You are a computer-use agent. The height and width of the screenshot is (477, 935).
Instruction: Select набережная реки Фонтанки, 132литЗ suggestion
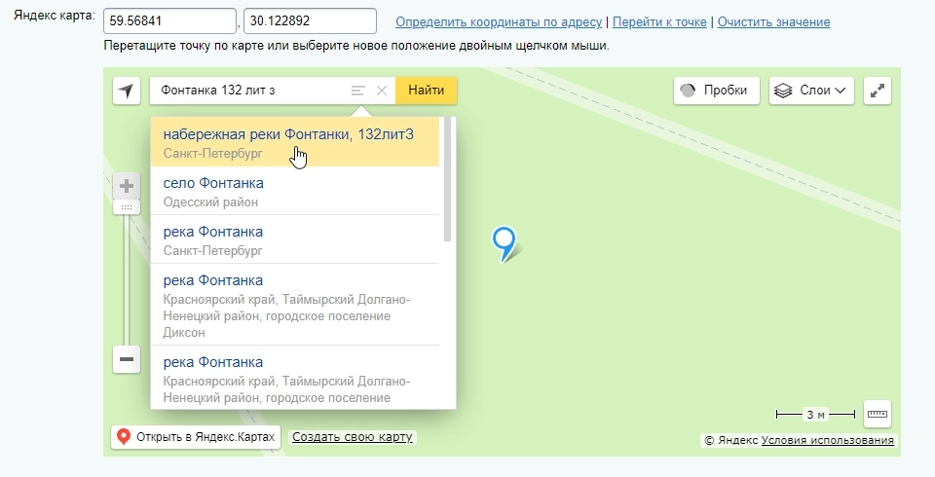tap(295, 142)
